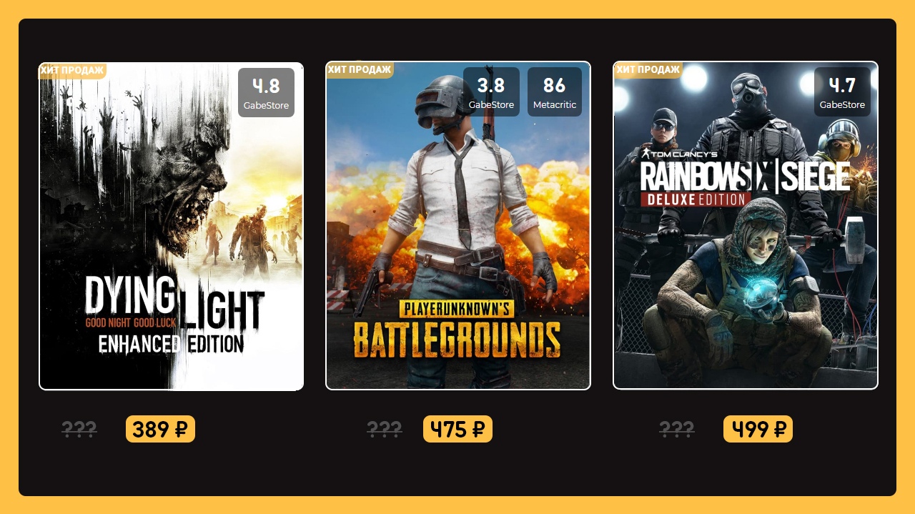Open the Dying Light Enhanced Edition cover
This screenshot has height=514, width=915.
coord(172,226)
